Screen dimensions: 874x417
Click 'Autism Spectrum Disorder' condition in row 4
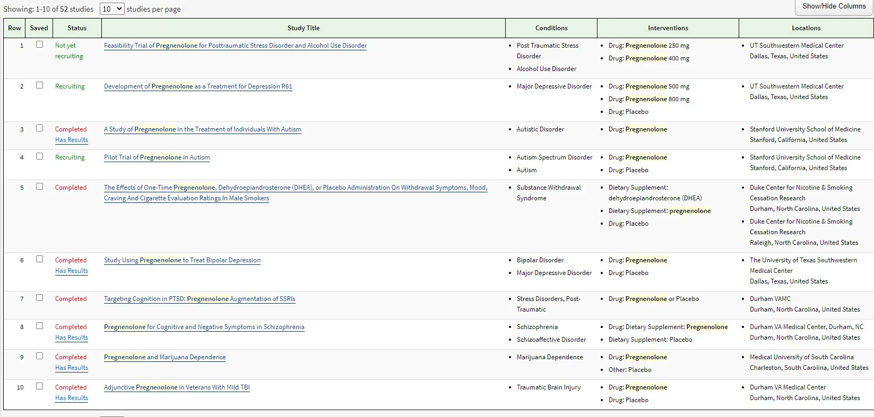555,157
